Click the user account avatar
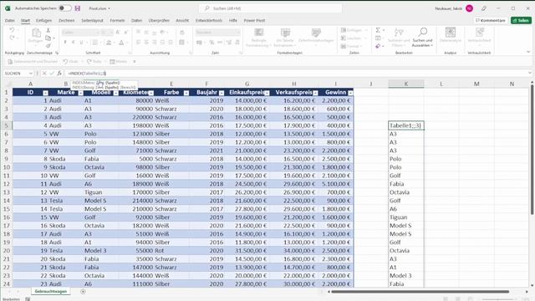 tap(470, 8)
